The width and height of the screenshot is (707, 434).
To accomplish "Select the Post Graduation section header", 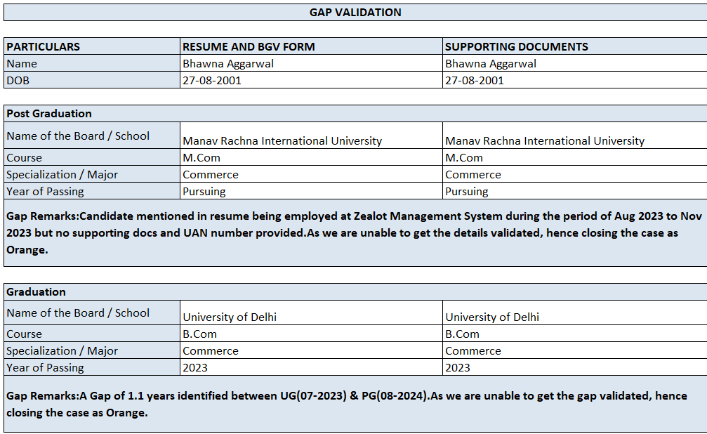I will [49, 113].
